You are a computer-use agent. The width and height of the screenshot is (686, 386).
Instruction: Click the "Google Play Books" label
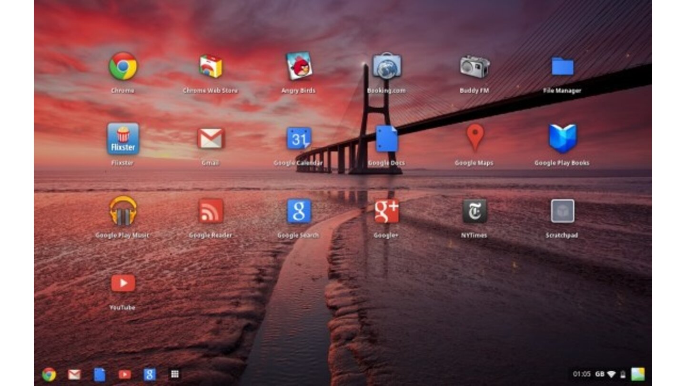pyautogui.click(x=562, y=163)
